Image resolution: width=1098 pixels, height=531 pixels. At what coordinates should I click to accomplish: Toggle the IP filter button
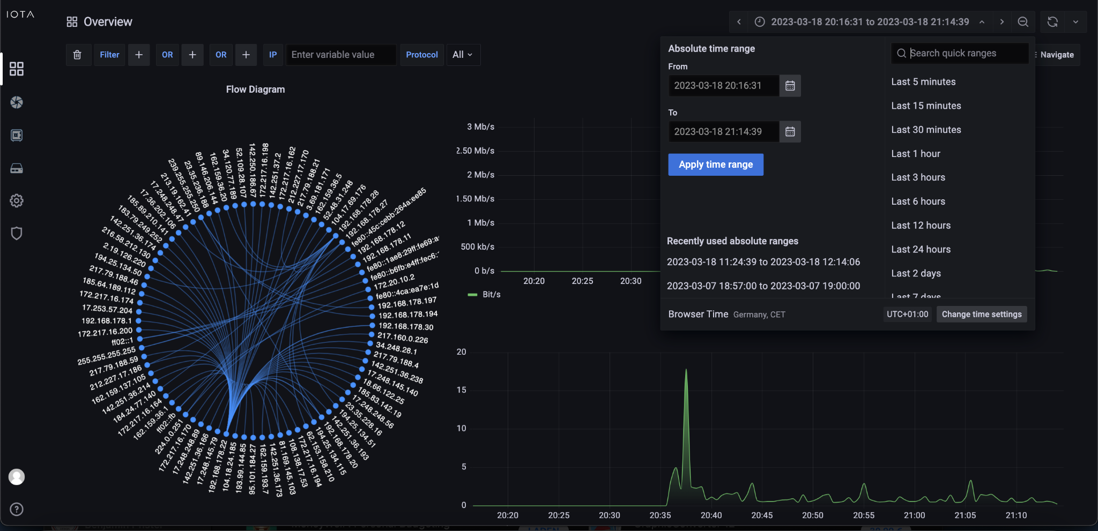click(272, 54)
